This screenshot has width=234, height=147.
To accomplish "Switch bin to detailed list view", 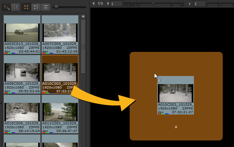I will point(36,7).
